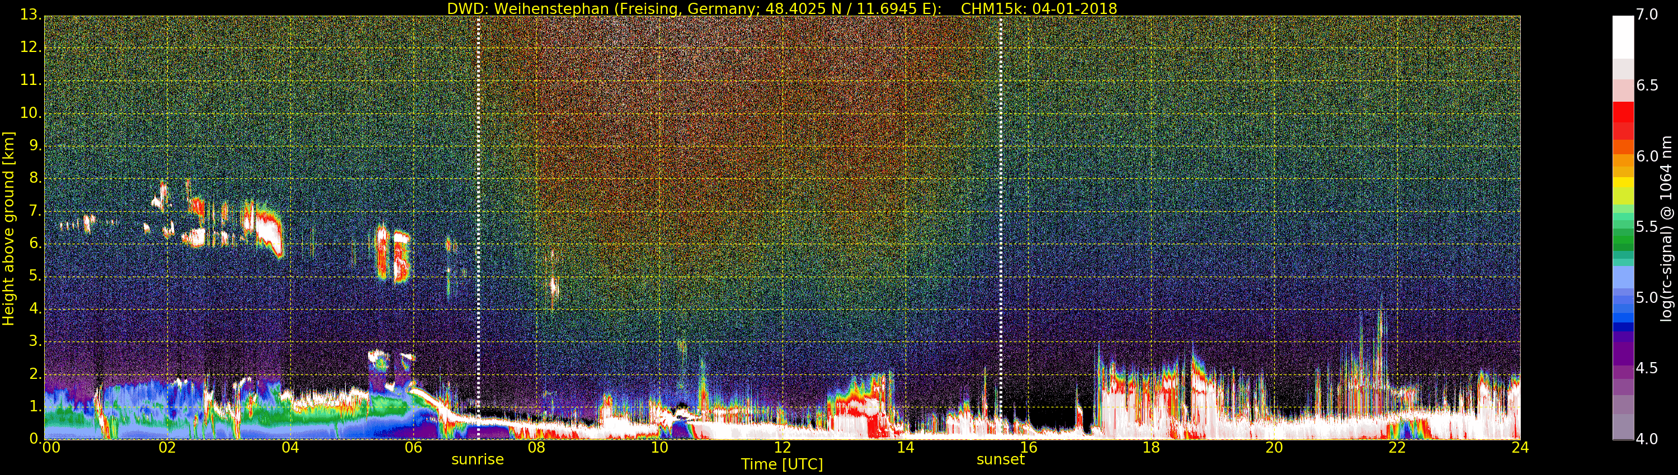
Task: Click the '6.5' value on the colorbar
Action: click(x=1647, y=86)
